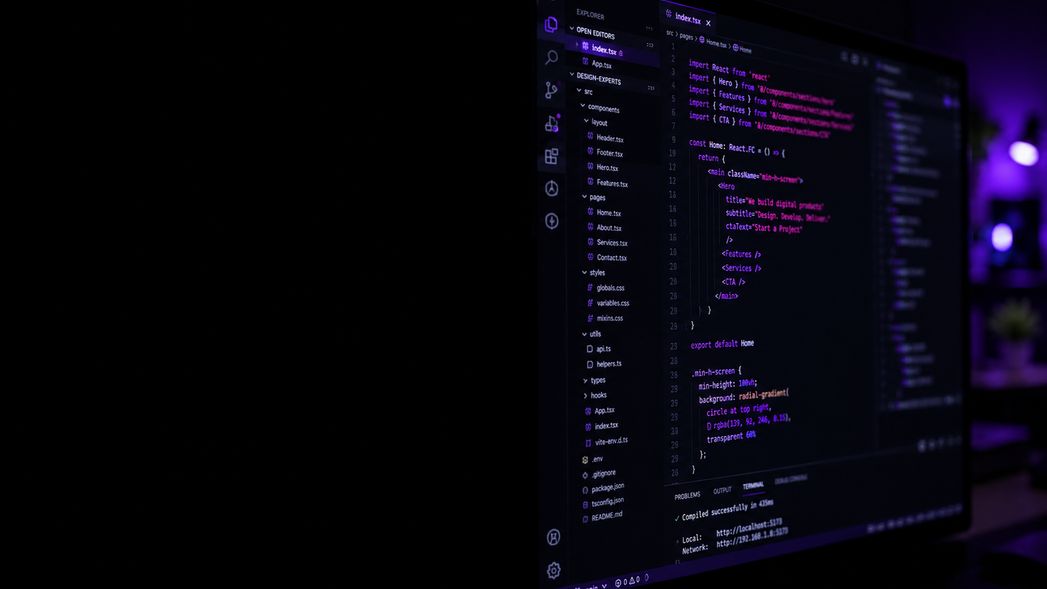Open the Extensions squares icon
This screenshot has width=1047, height=589.
coord(552,156)
